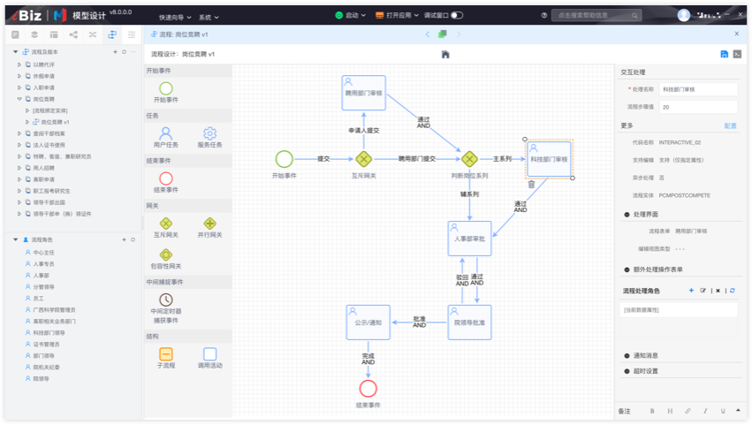Image resolution: width=752 pixels, height=425 pixels.
Task: Click the 处理名称 input field
Action: click(x=698, y=89)
